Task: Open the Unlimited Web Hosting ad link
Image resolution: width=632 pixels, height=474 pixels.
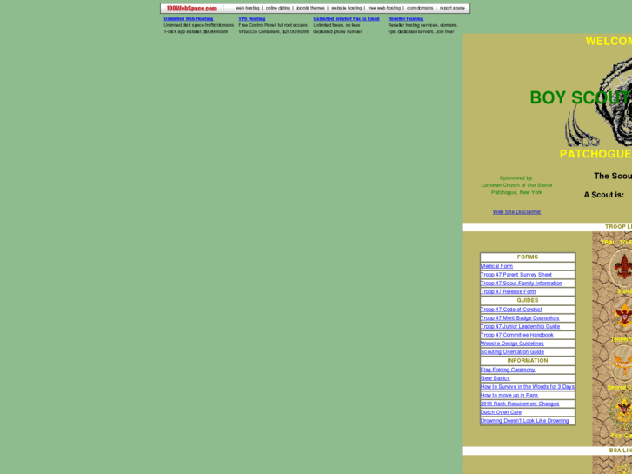Action: tap(189, 18)
